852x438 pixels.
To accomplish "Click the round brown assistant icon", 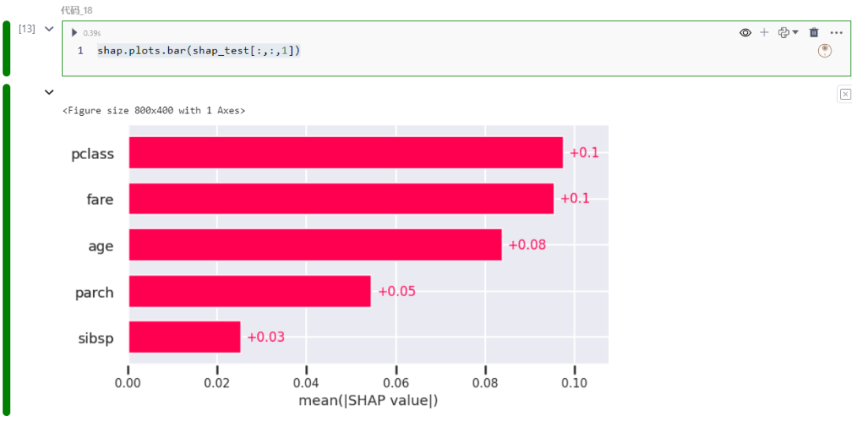I will pos(824,50).
